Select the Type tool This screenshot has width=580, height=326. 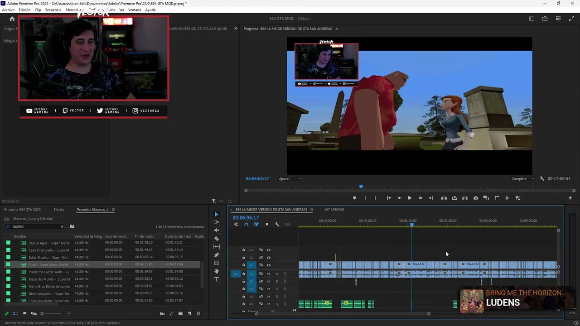(217, 279)
